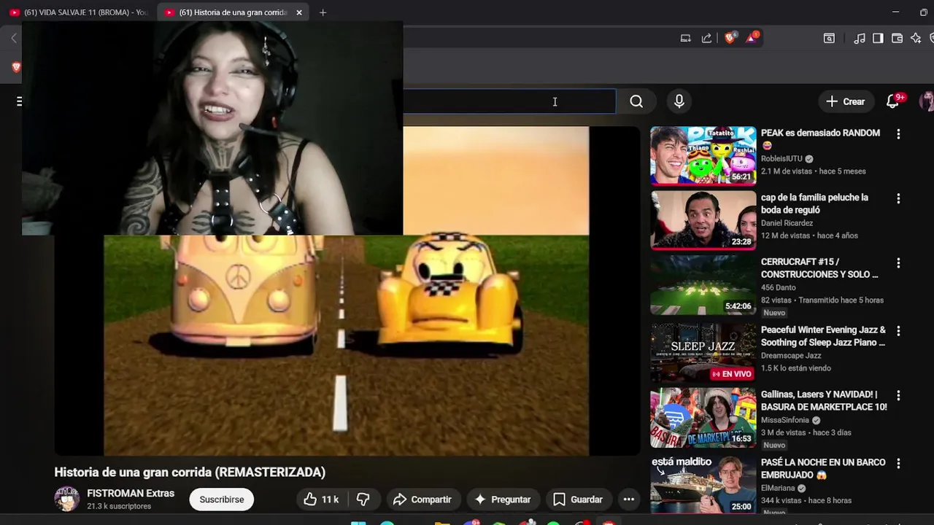This screenshot has height=525, width=934.
Task: Click channel name Dreamscape Jazz
Action: coord(791,356)
